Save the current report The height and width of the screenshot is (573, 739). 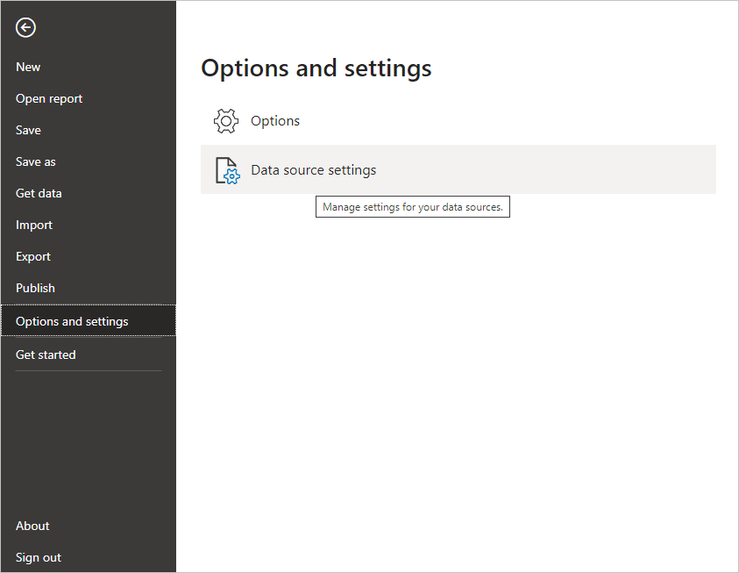pos(27,129)
